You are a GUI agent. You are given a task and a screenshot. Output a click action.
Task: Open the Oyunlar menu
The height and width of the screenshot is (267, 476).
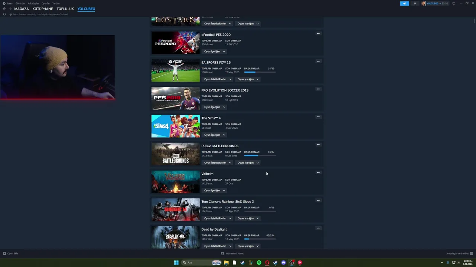(46, 3)
